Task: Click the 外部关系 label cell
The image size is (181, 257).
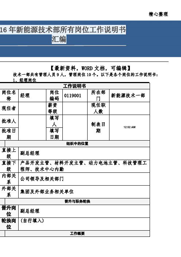Action: (x=9, y=191)
